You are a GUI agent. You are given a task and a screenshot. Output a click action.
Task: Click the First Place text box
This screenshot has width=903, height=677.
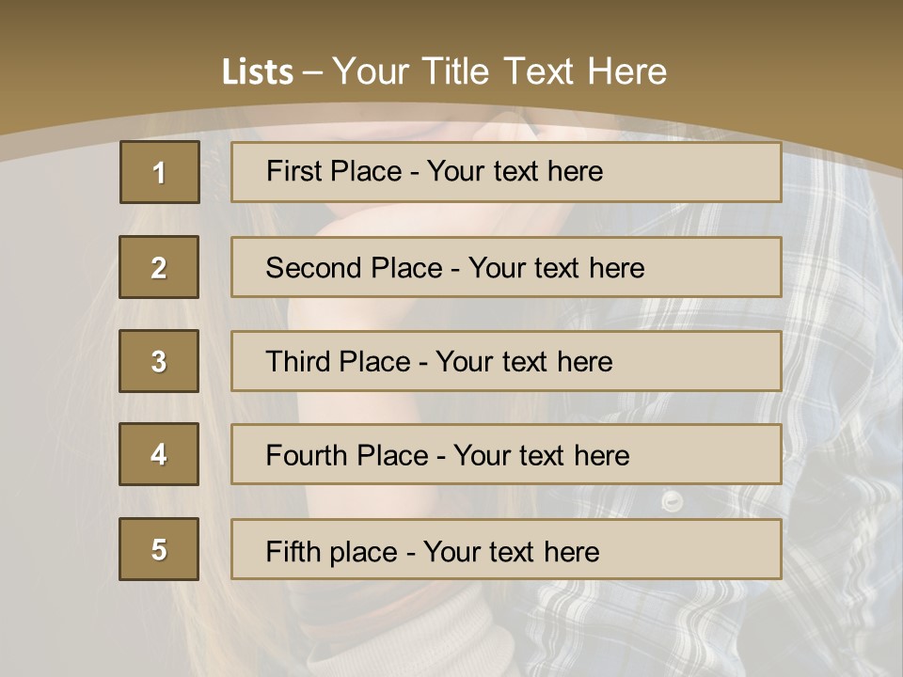(506, 172)
